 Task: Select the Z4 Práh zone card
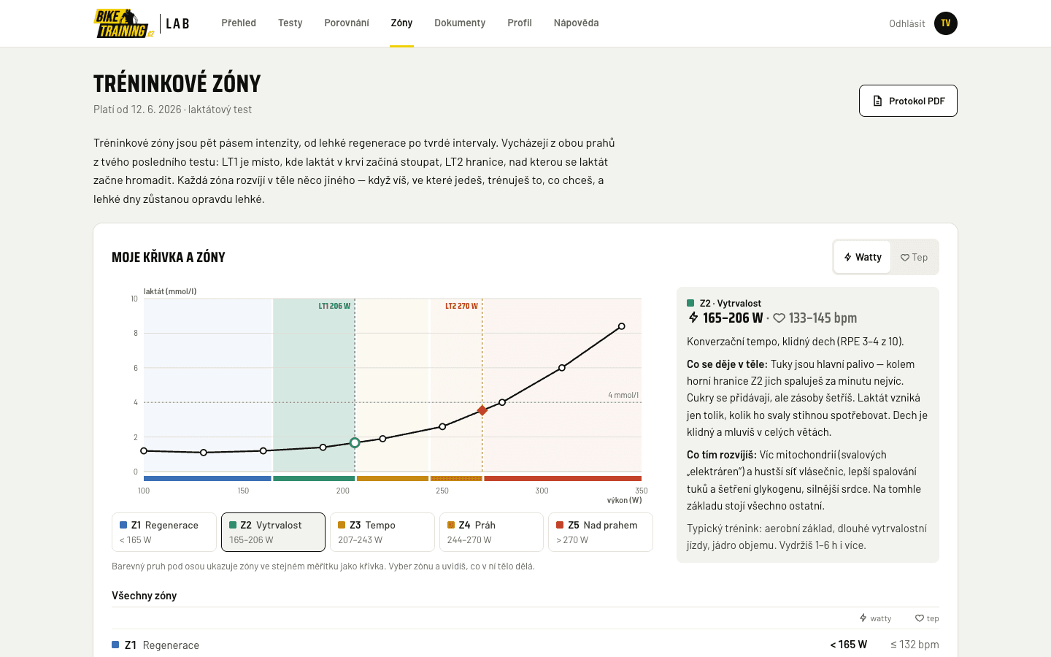(x=492, y=532)
